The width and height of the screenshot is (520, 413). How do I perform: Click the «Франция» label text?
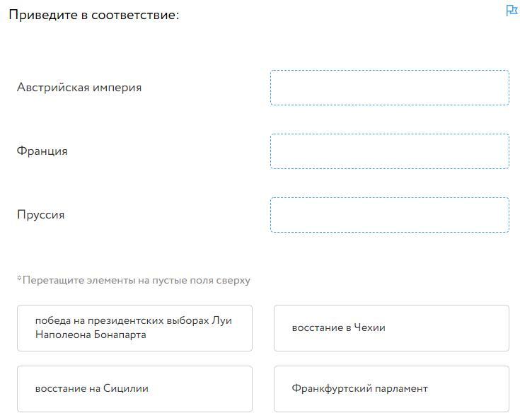click(42, 151)
